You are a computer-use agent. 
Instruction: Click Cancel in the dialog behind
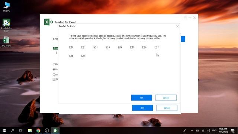pyautogui.click(x=167, y=108)
